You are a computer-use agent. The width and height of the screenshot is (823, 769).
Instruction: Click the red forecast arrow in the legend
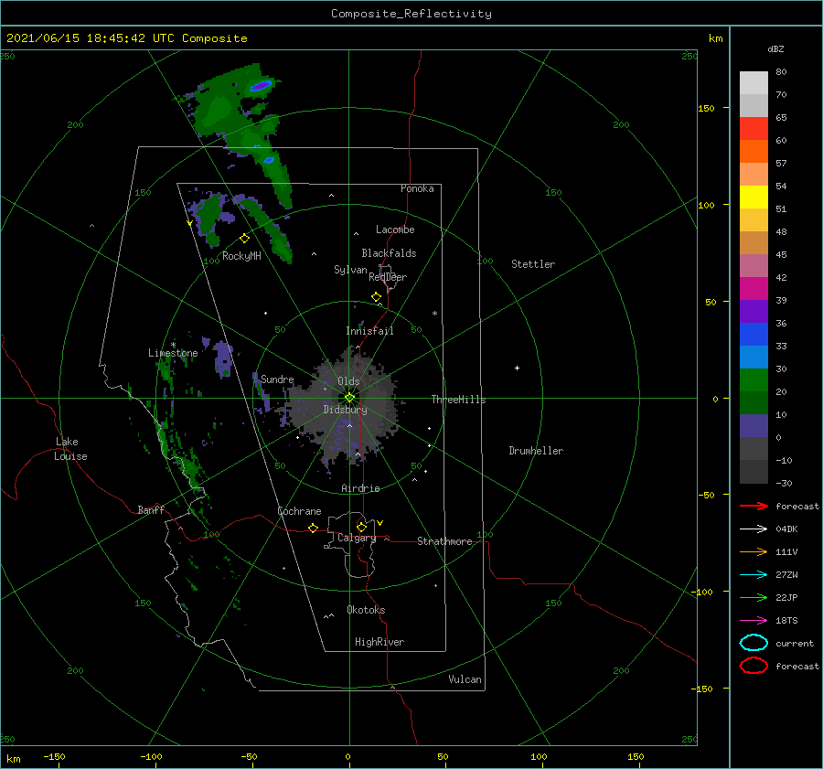[x=754, y=506]
